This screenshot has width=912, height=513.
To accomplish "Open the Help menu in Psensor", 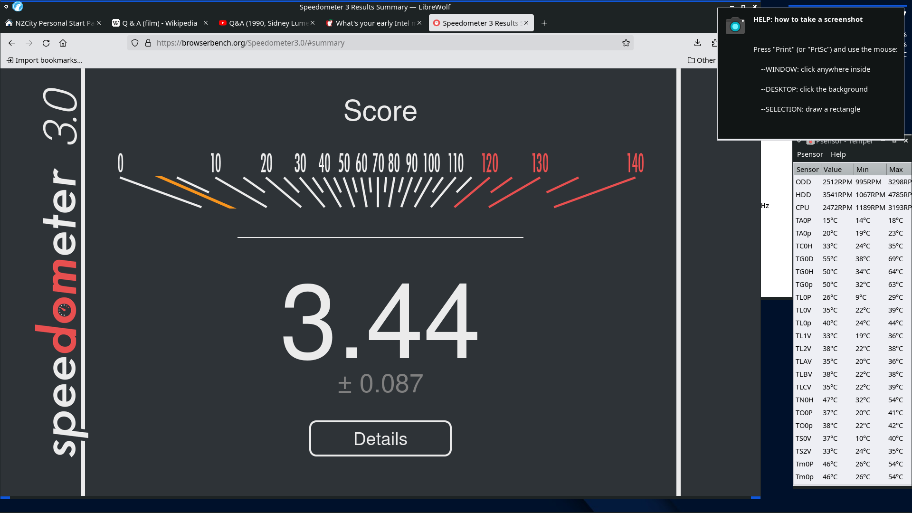I will 838,154.
